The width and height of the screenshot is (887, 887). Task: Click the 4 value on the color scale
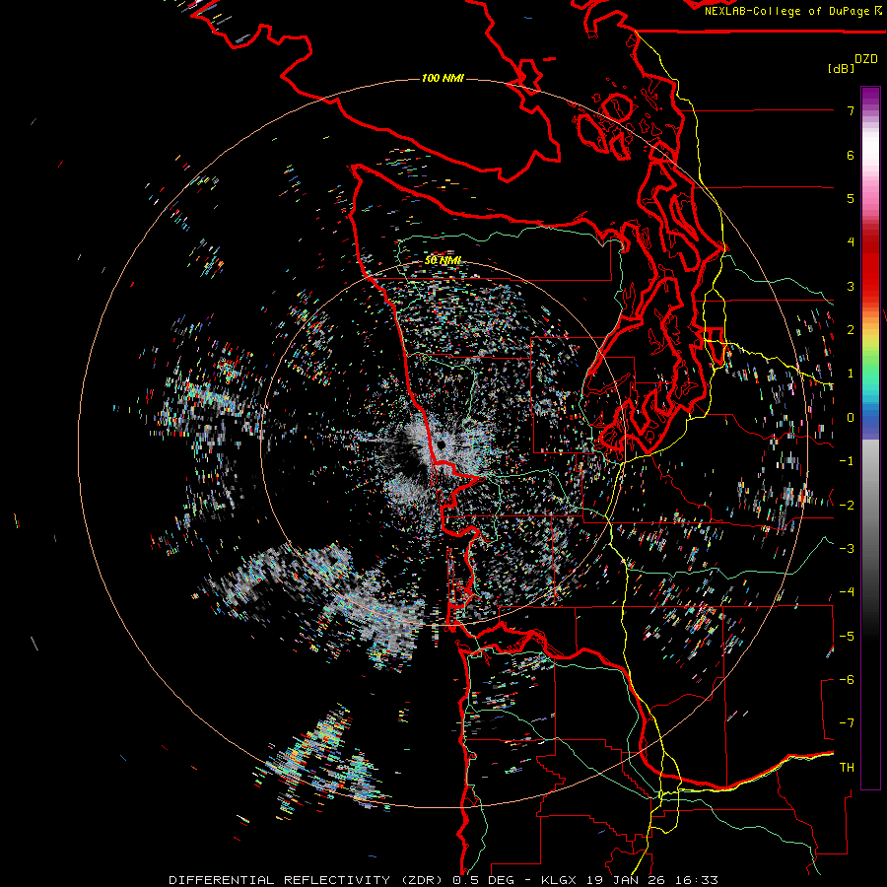(851, 242)
